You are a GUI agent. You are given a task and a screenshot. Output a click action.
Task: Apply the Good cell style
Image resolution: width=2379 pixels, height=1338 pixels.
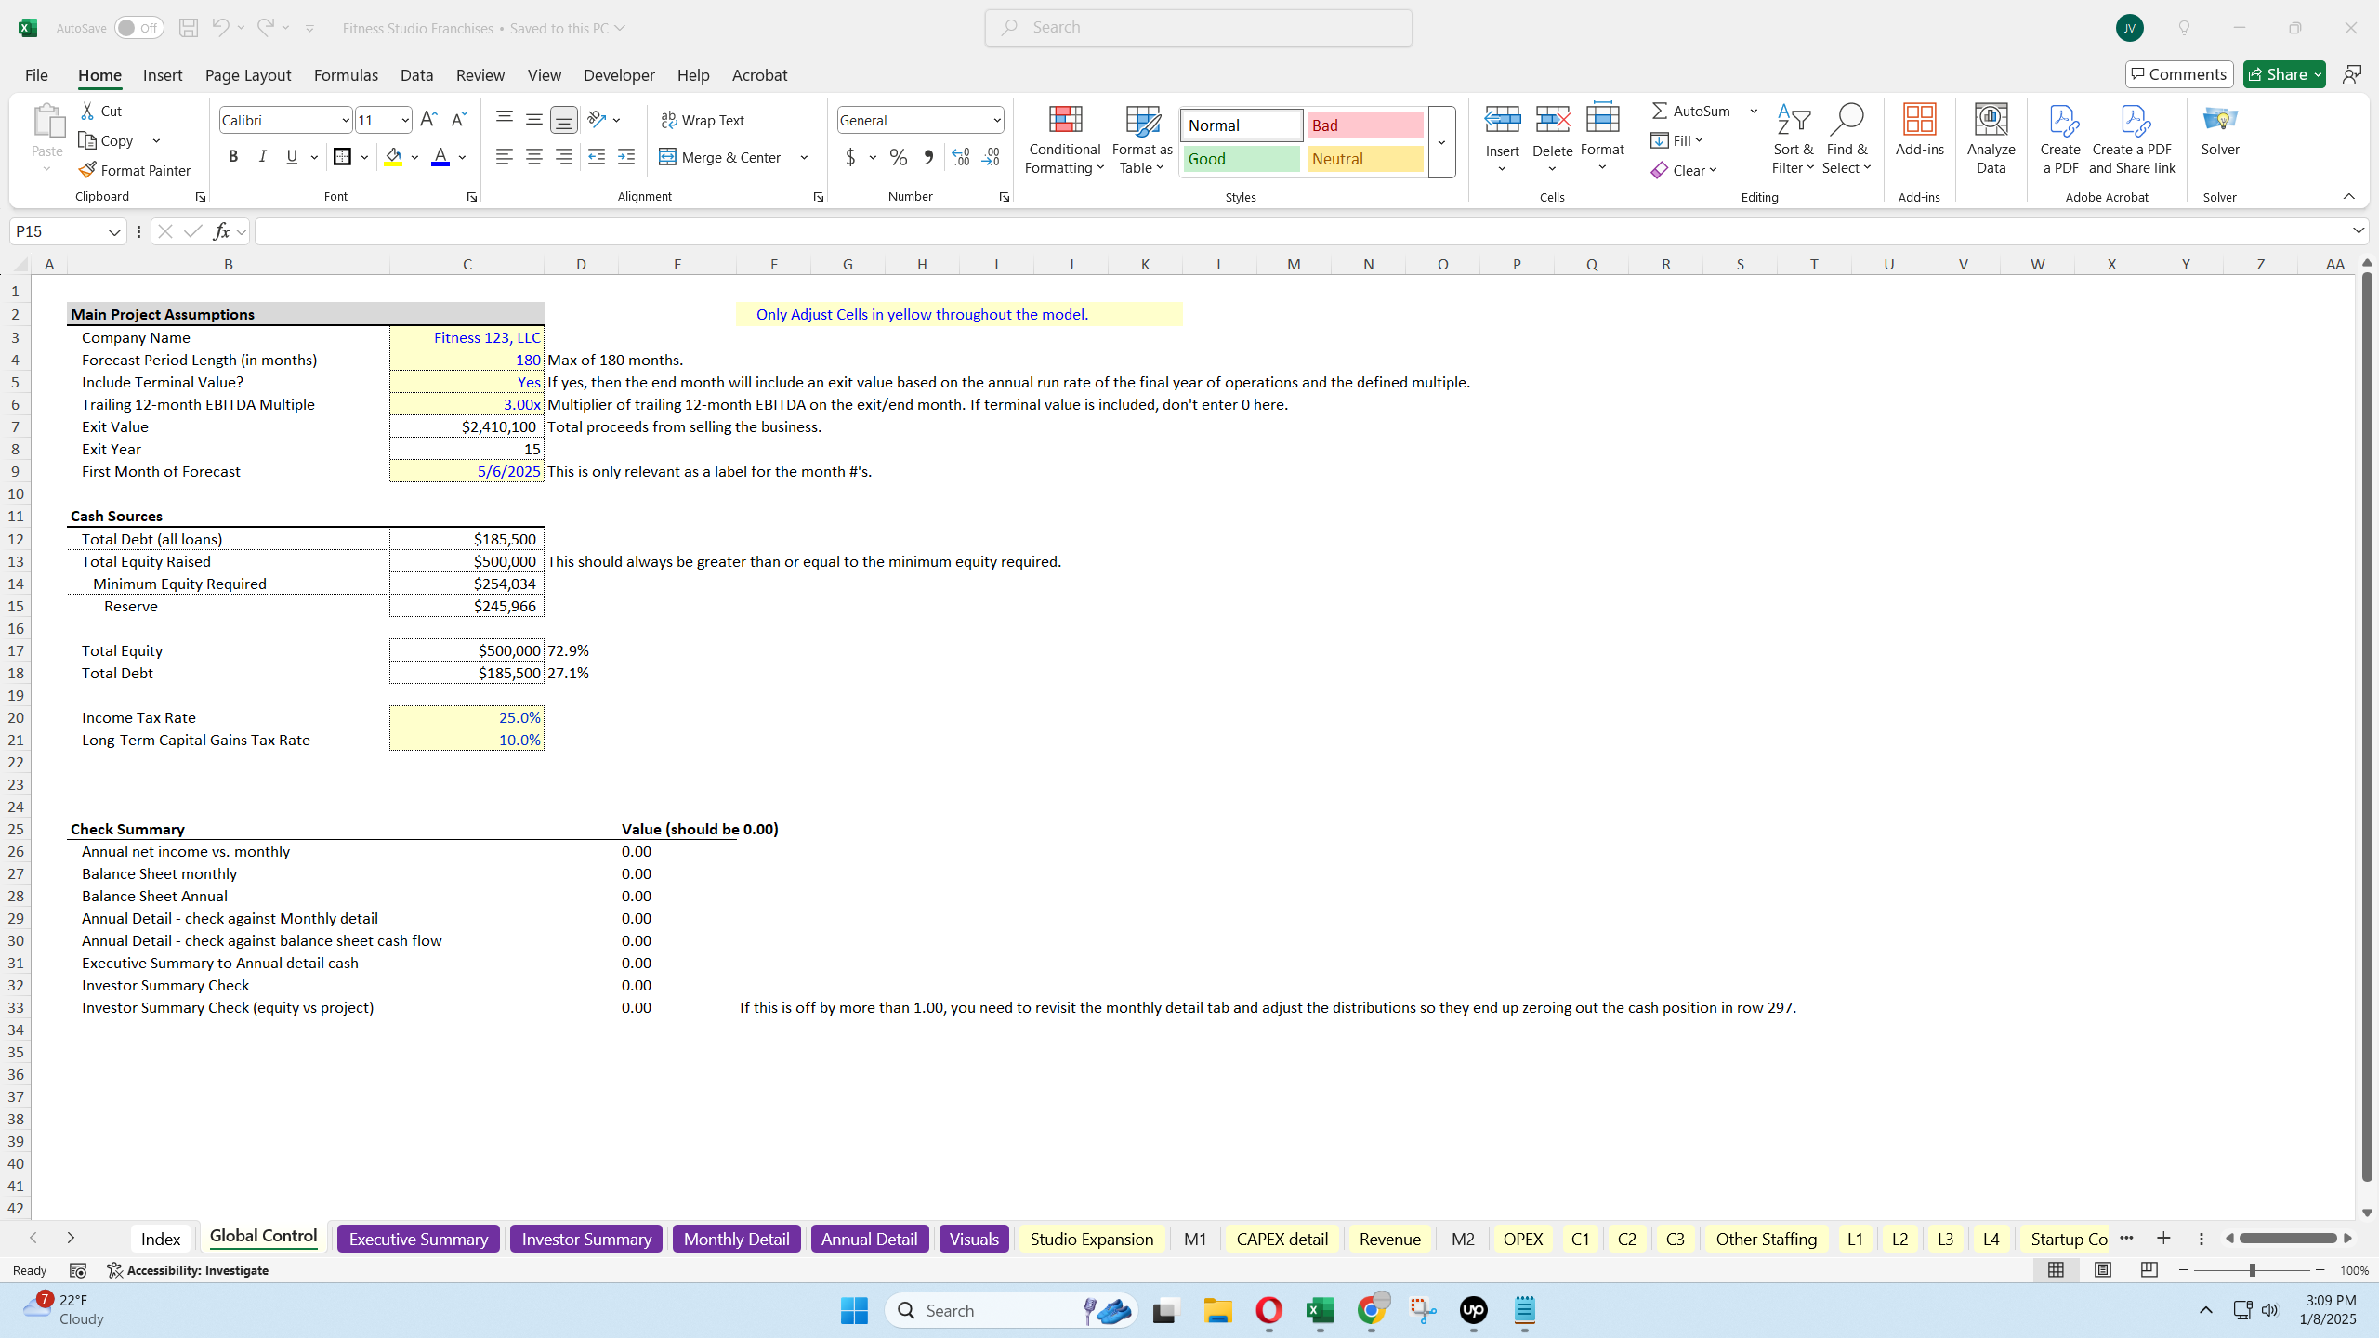tap(1241, 159)
